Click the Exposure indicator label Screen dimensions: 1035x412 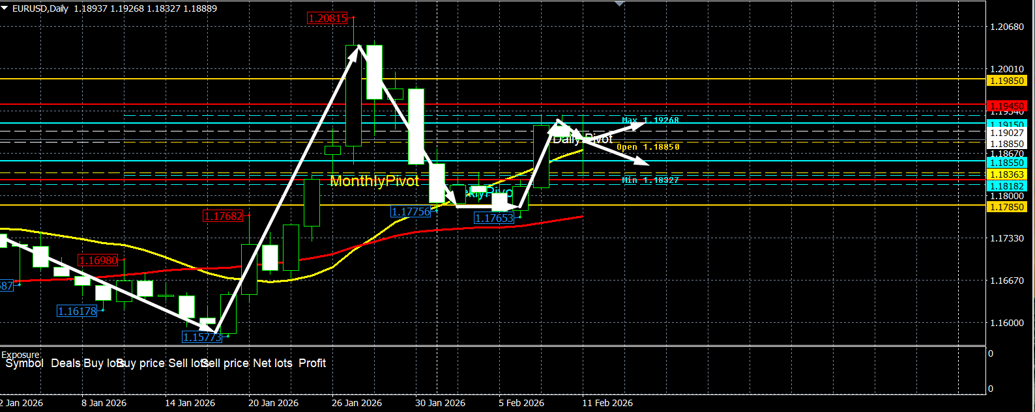click(x=20, y=355)
